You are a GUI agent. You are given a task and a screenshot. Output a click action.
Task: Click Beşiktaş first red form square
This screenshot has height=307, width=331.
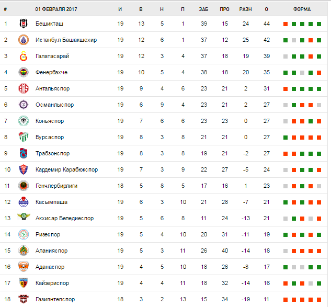pyautogui.click(x=286, y=24)
